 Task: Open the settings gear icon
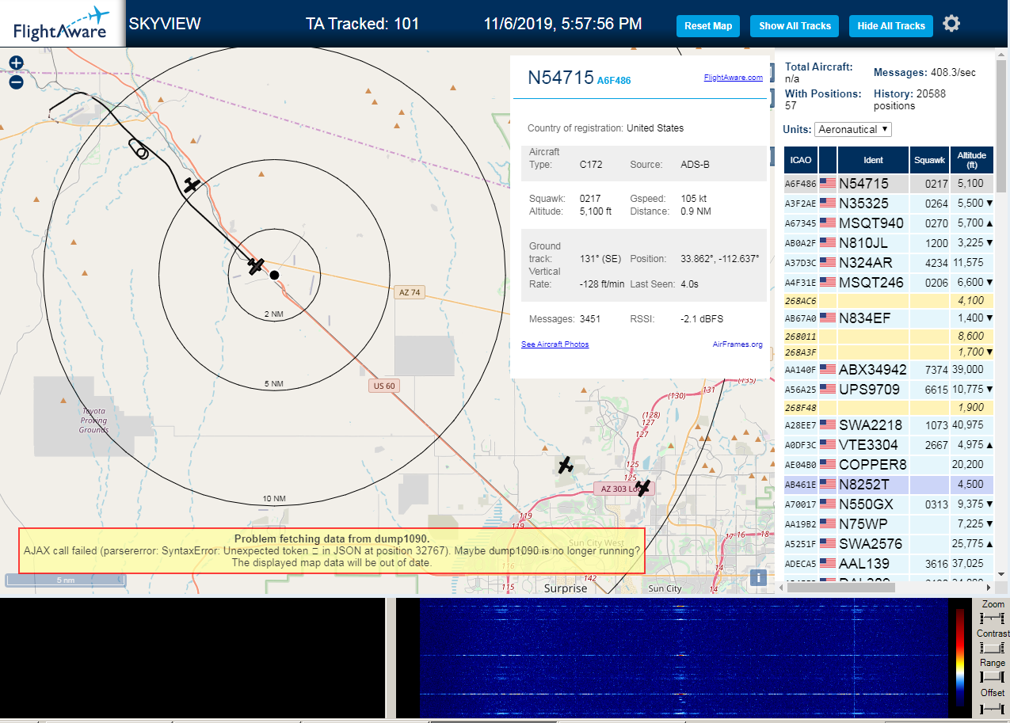[x=951, y=24]
